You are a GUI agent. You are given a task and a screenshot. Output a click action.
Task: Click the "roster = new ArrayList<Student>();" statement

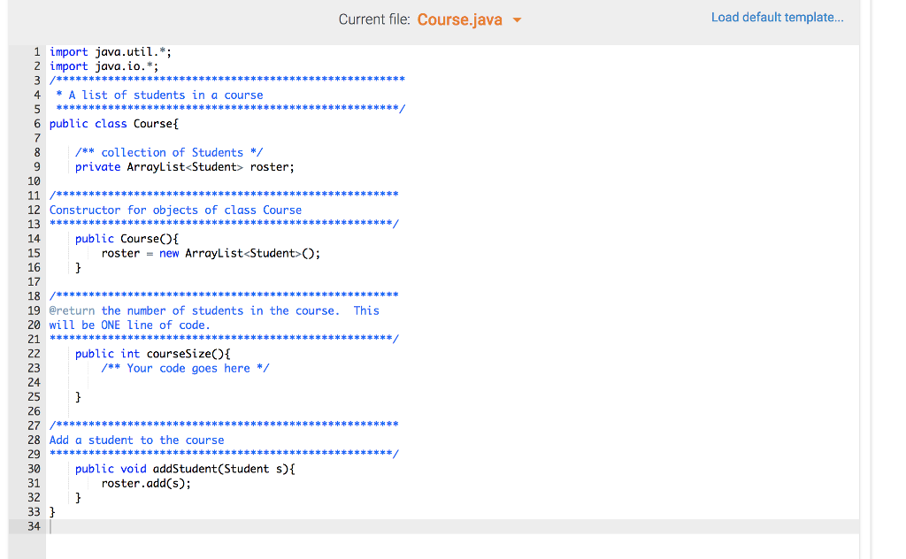coord(211,253)
